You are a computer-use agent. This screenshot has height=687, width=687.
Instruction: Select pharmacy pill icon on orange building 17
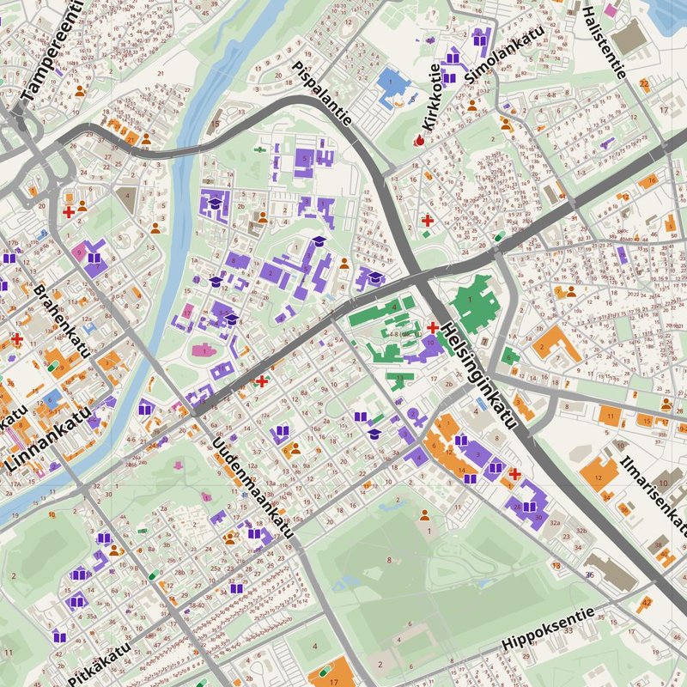pyautogui.click(x=325, y=671)
